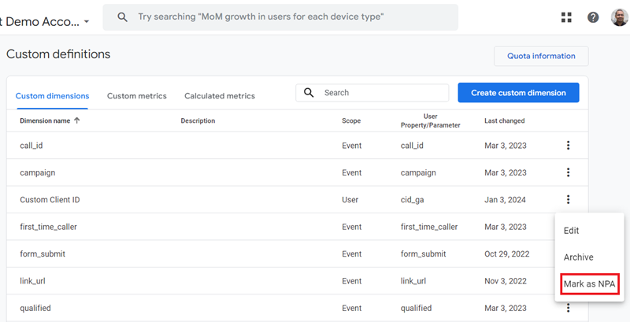Open the Google apps grid icon

click(566, 17)
